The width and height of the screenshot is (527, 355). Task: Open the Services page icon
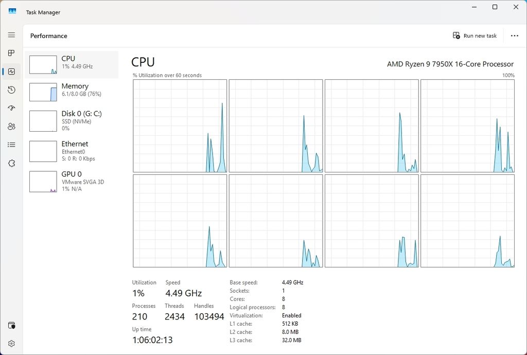tap(11, 163)
